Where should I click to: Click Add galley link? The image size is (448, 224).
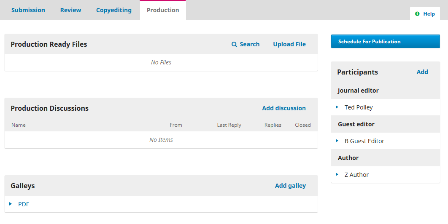coord(290,186)
